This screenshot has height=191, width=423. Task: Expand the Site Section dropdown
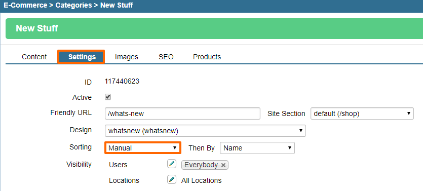(x=362, y=113)
